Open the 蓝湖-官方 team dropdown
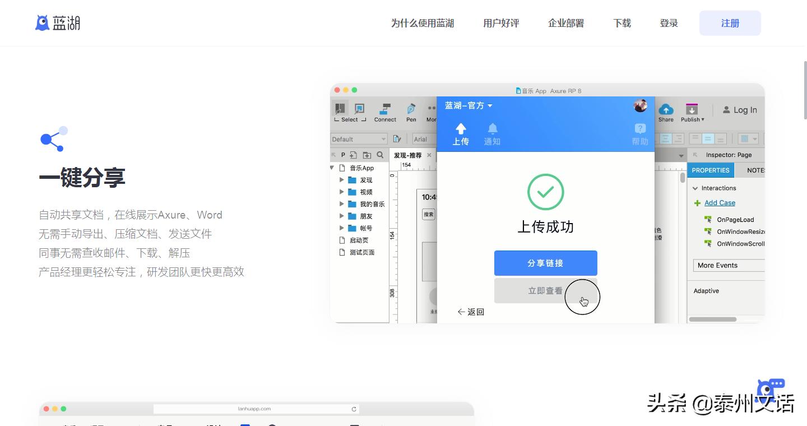 469,105
